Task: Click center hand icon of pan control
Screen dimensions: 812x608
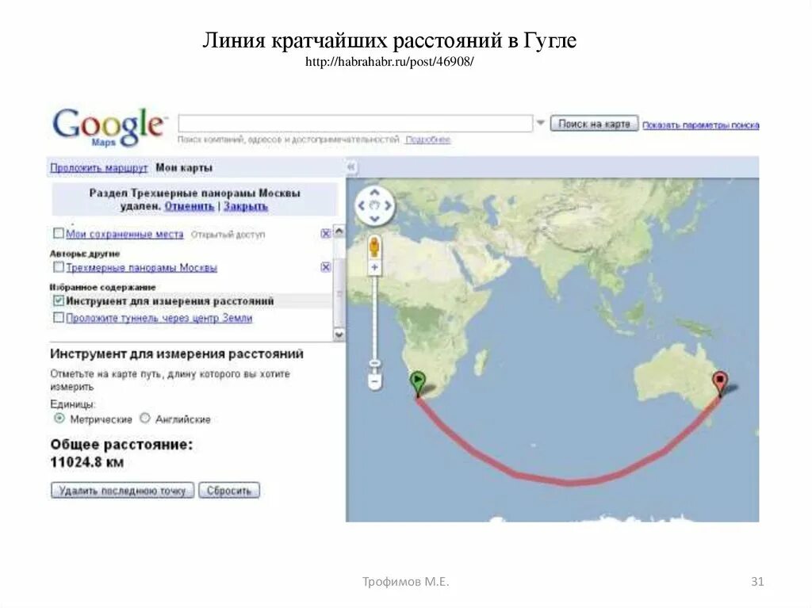Action: tap(375, 205)
